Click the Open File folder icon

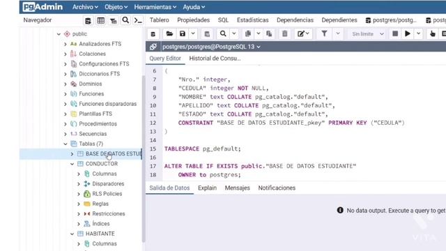pos(169,34)
